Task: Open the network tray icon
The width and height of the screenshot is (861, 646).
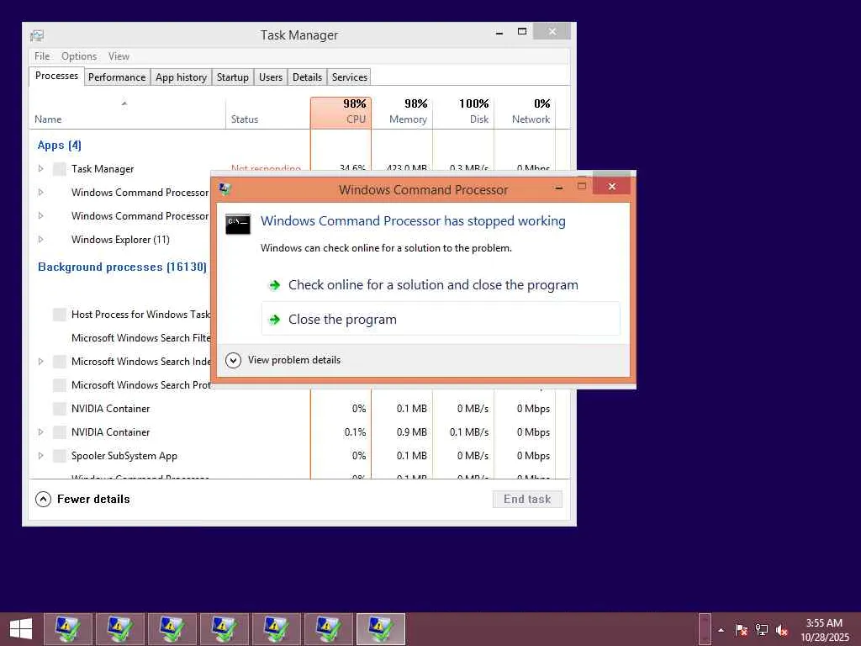Action: 762,629
